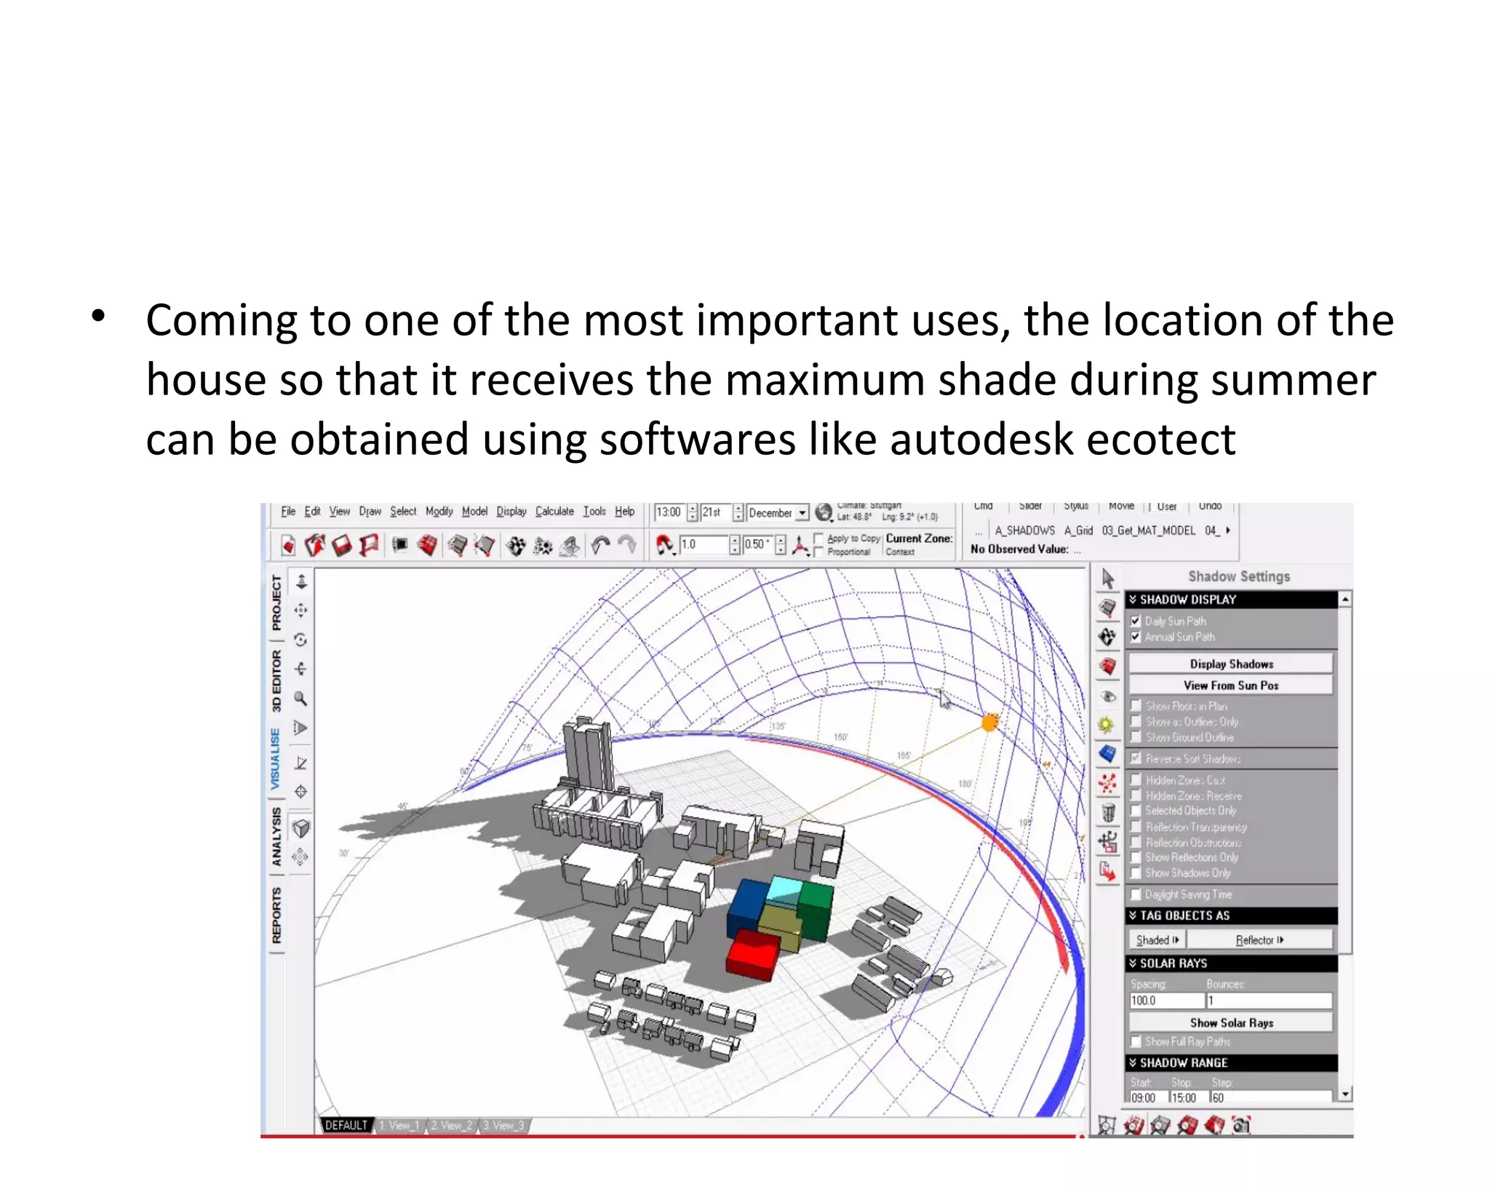Open the Calculate menu
Viewport: 1490px width, 1192px height.
point(554,512)
